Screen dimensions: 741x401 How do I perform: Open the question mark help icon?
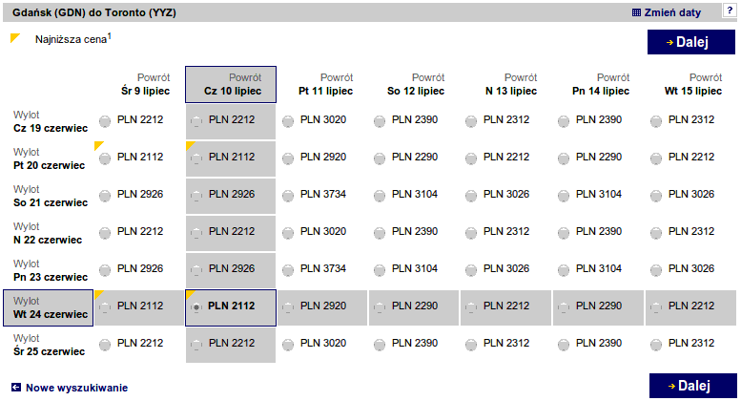(x=730, y=11)
